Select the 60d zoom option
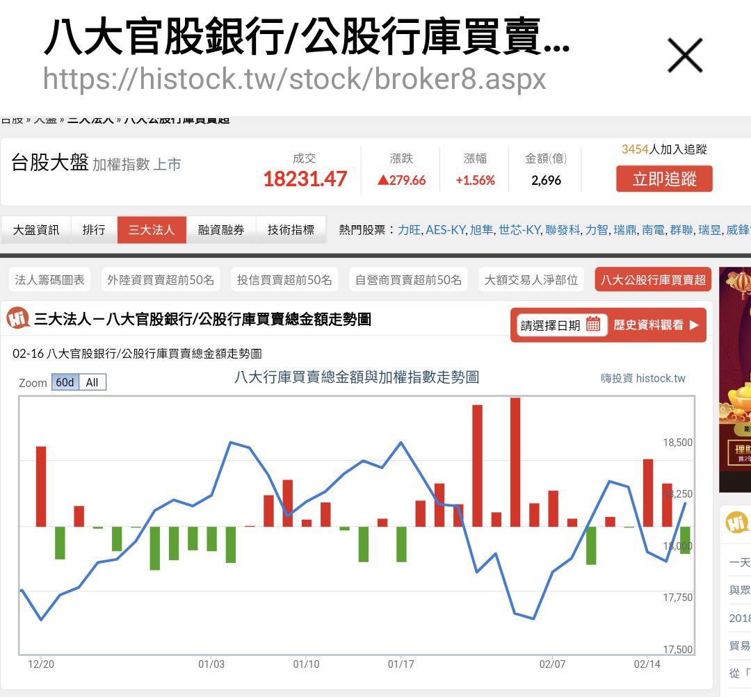Screen dimensions: 751x697 click(65, 382)
